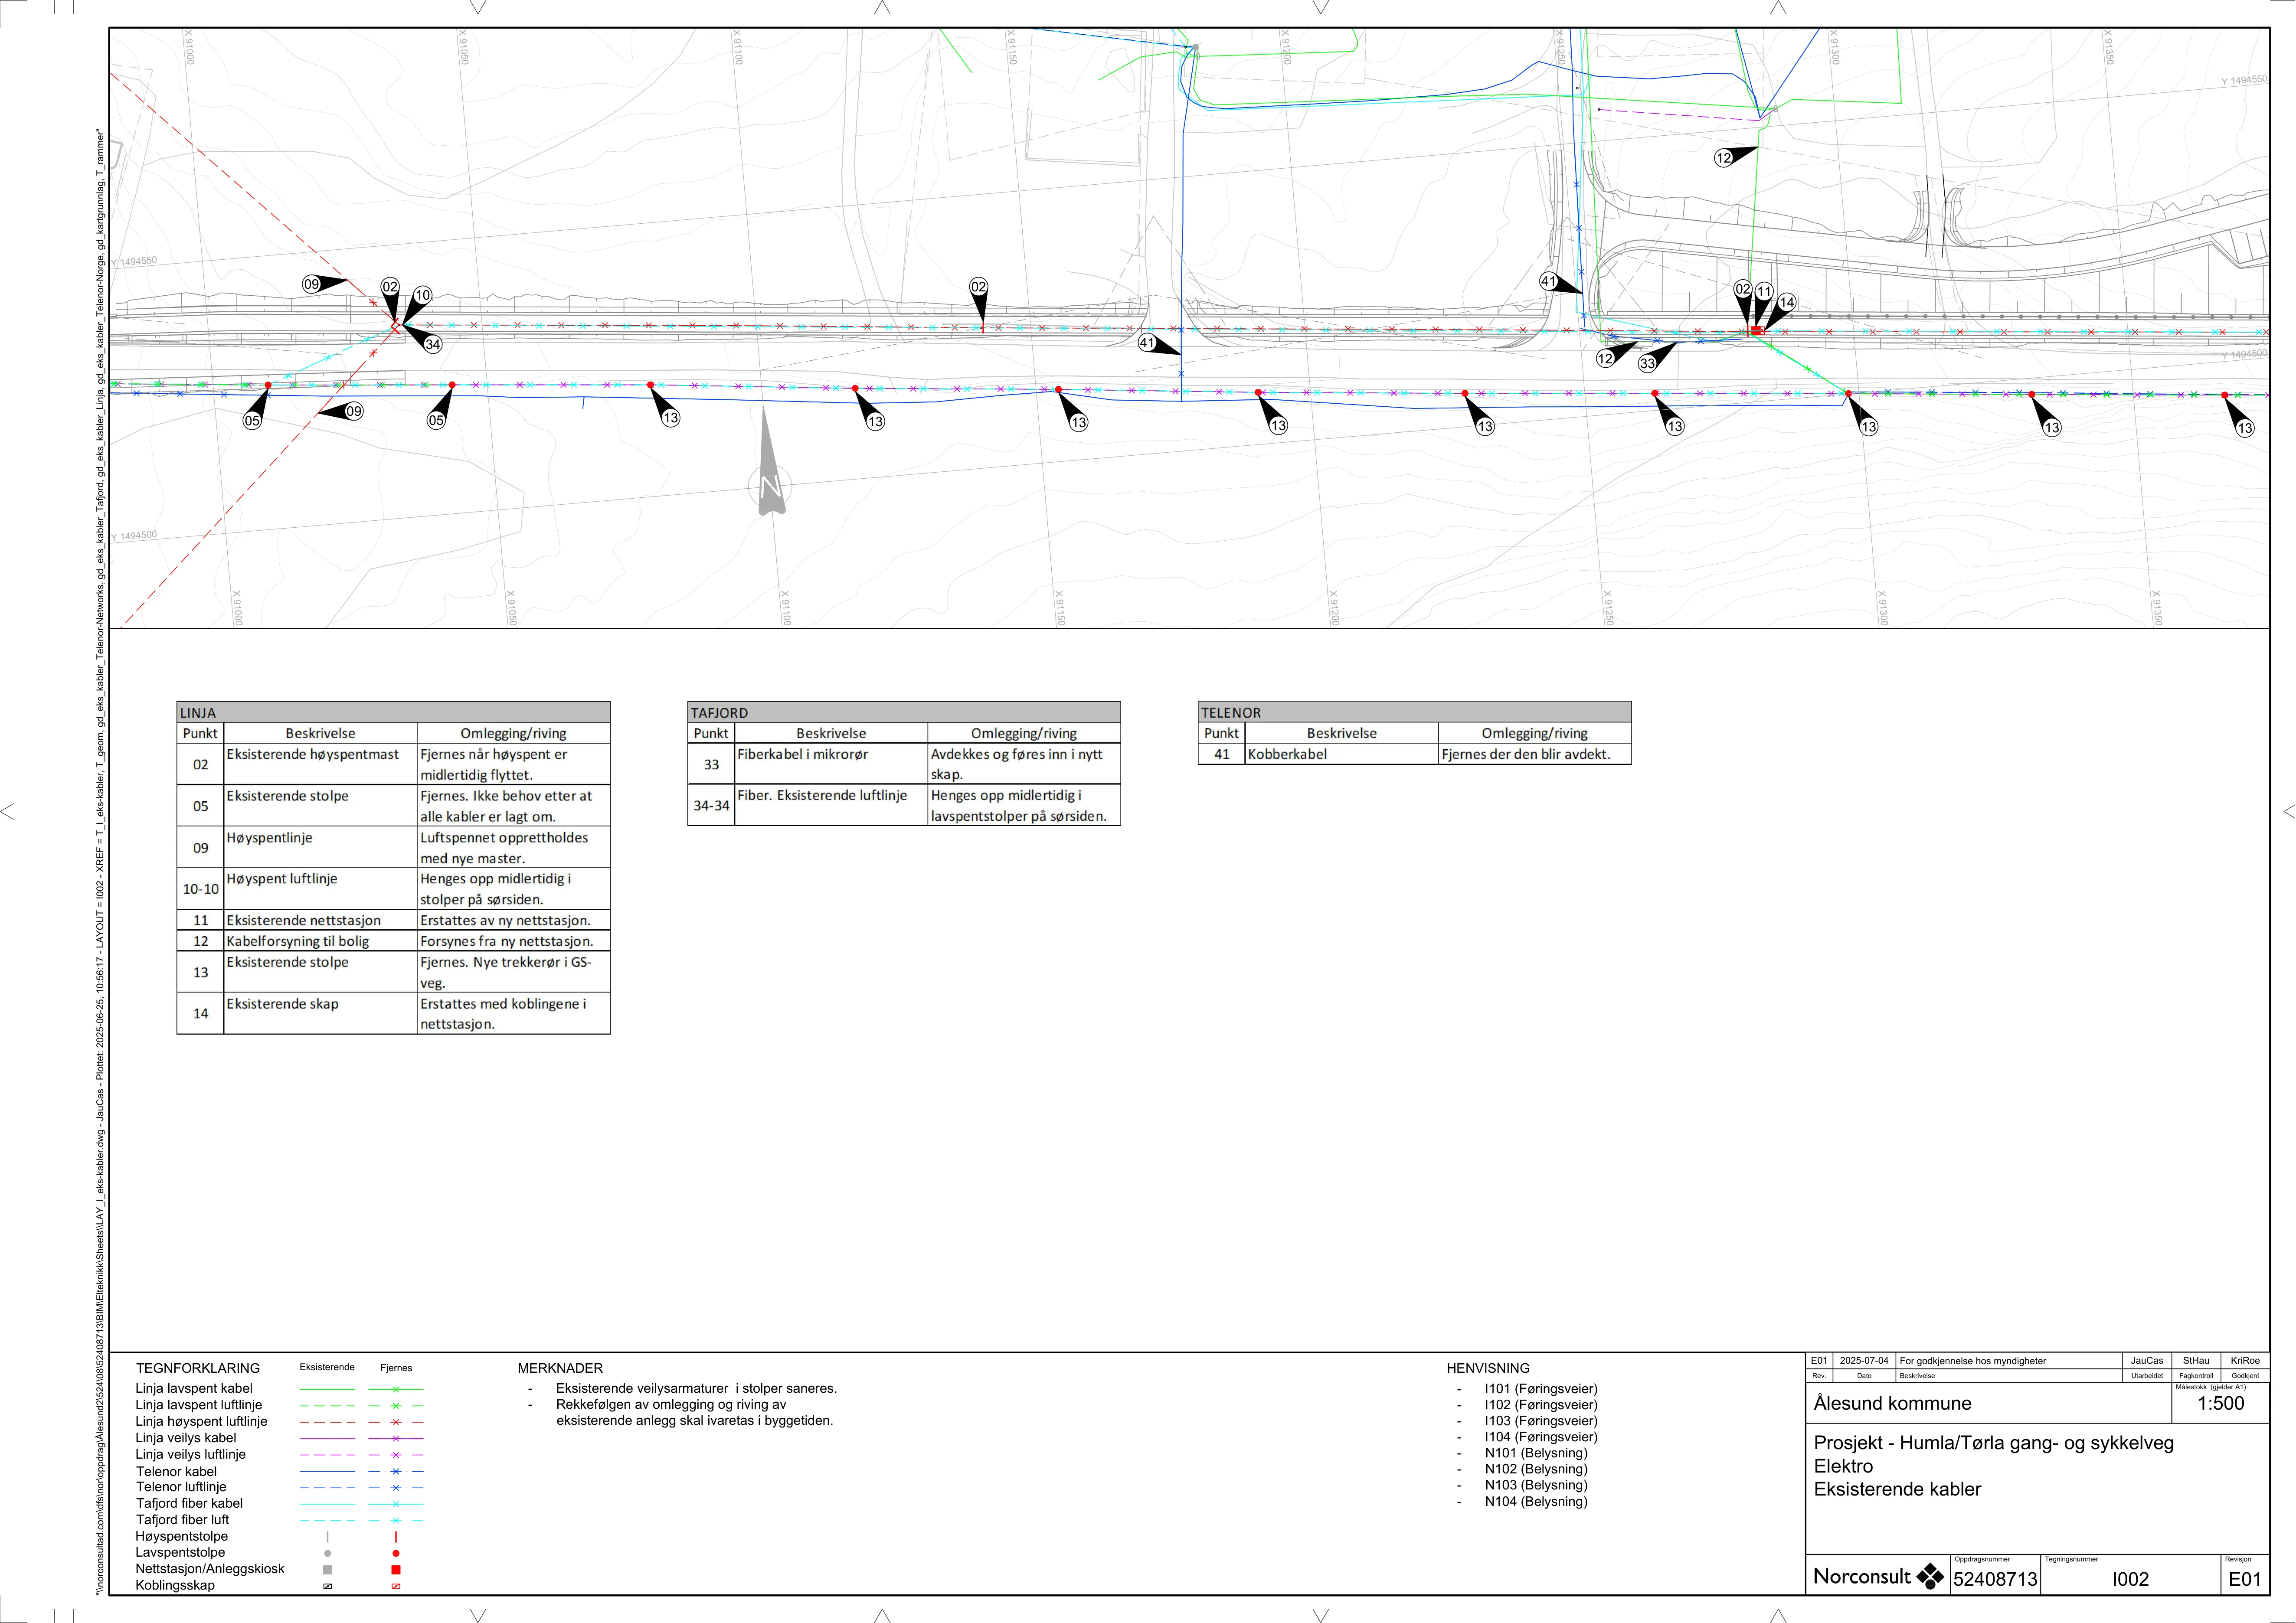
Task: Select the callout marker numbered 34
Action: pyautogui.click(x=433, y=344)
